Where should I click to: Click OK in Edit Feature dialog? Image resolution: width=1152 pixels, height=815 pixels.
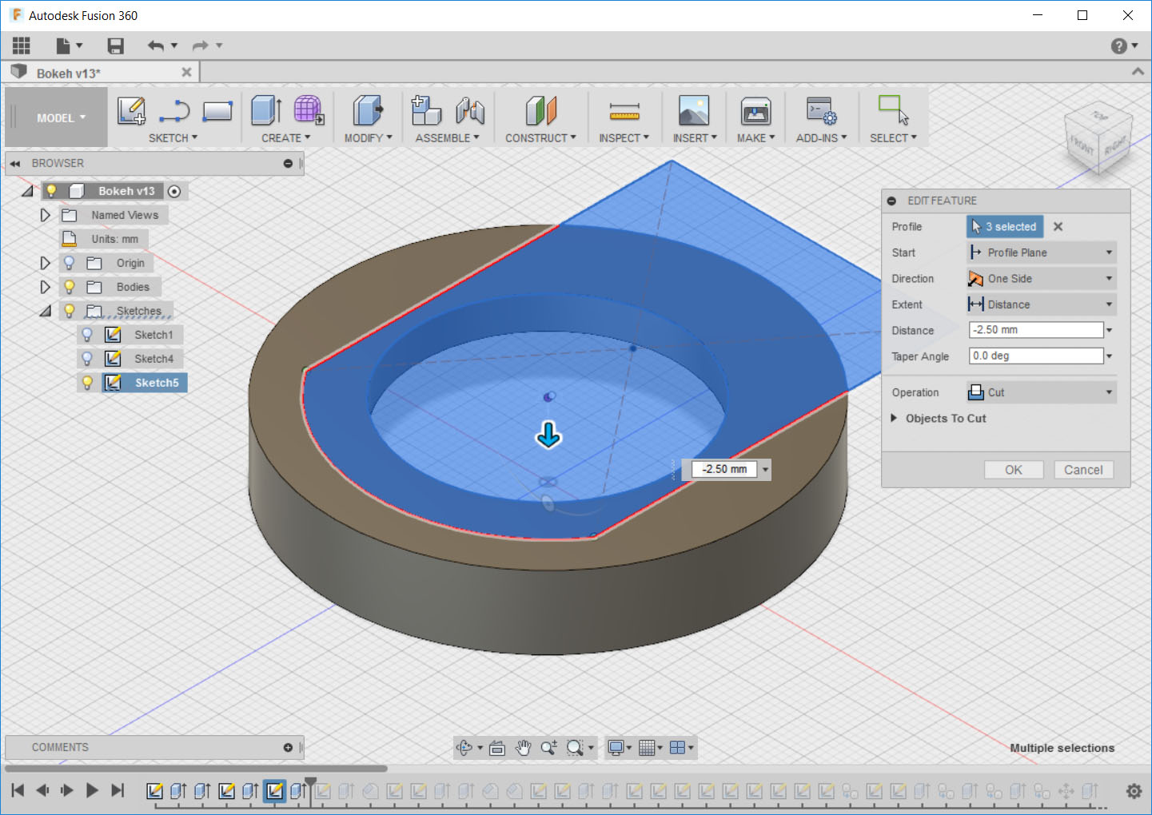pyautogui.click(x=1014, y=470)
